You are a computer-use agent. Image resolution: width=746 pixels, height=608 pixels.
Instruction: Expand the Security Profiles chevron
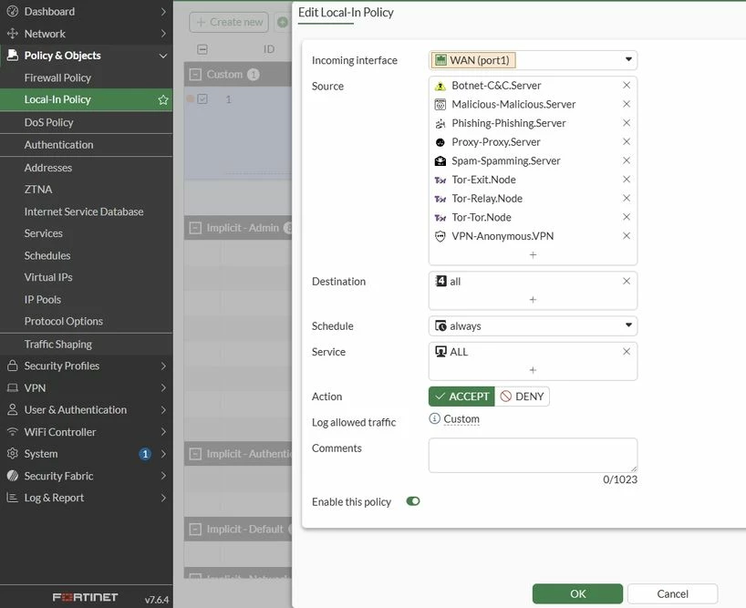[x=163, y=366]
